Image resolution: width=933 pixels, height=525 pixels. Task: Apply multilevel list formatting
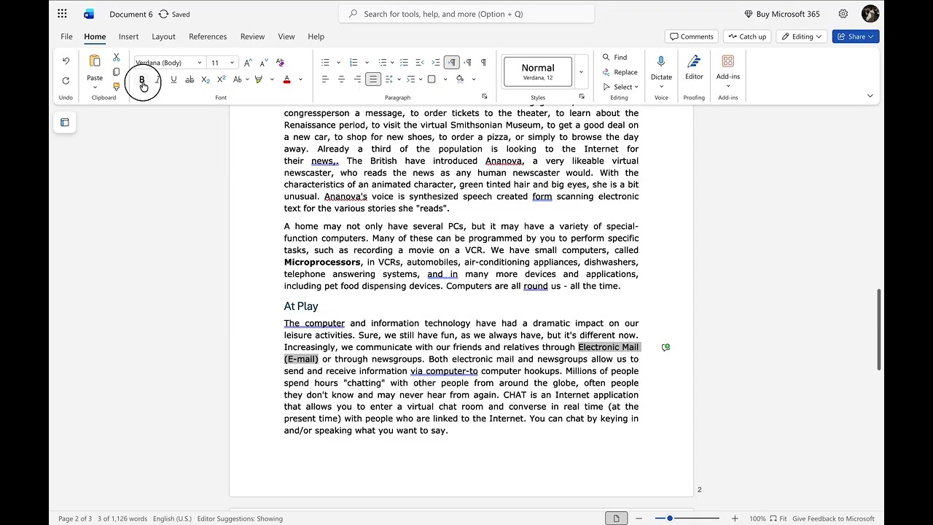click(x=382, y=63)
